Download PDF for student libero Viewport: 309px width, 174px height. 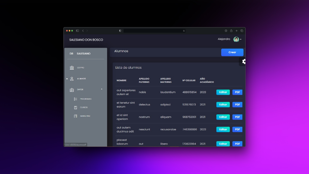(x=237, y=144)
